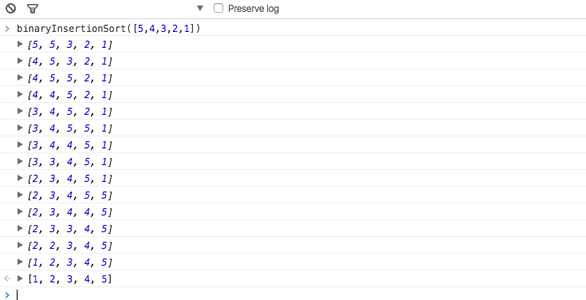
Task: Expand the [4, 5, 5, 2, 1] array
Action: (20, 77)
